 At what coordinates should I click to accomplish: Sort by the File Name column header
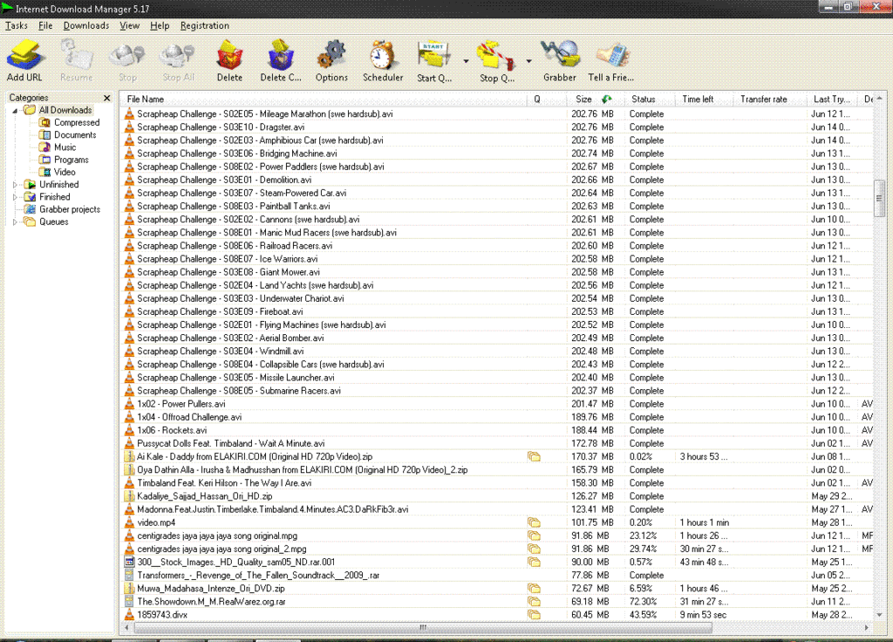(324, 99)
